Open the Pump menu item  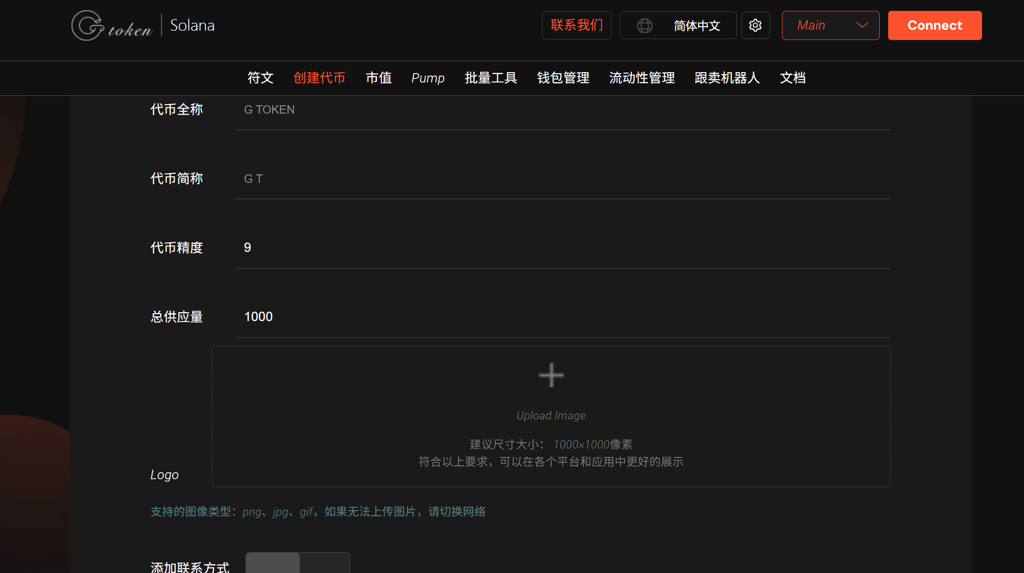pyautogui.click(x=428, y=78)
